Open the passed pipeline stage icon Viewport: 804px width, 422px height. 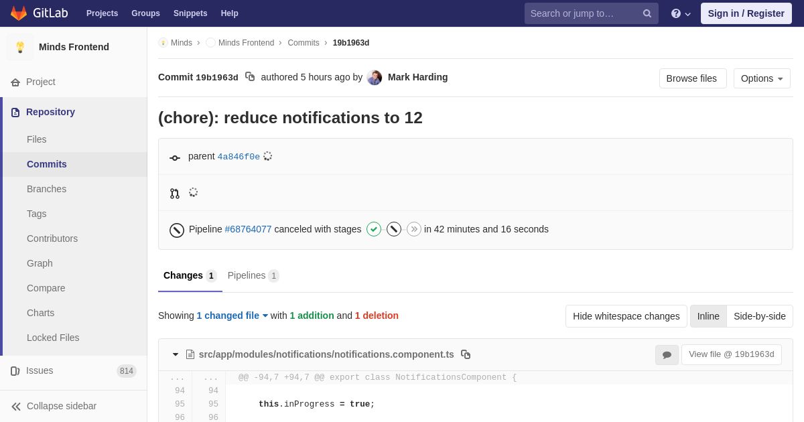point(374,229)
